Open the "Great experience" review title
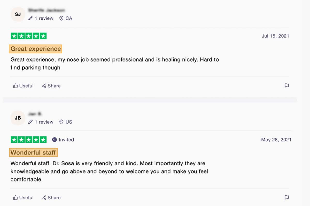The image size is (310, 206). (36, 49)
